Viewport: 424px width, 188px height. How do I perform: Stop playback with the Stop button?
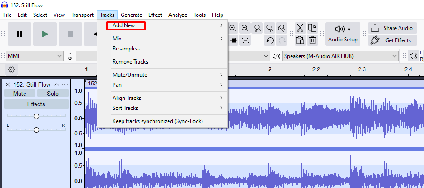(x=70, y=34)
